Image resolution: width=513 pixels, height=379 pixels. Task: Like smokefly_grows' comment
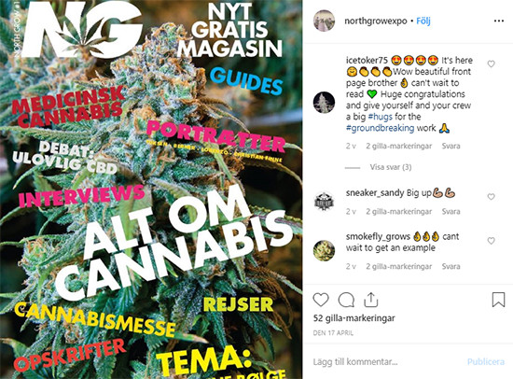pyautogui.click(x=491, y=241)
